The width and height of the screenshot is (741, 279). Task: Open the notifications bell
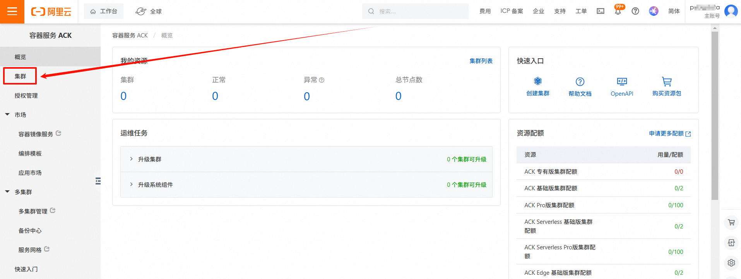coord(618,11)
